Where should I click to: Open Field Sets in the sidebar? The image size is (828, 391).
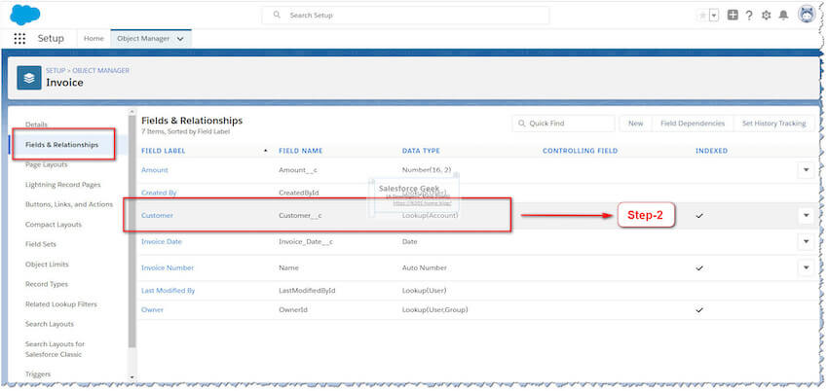[x=41, y=244]
